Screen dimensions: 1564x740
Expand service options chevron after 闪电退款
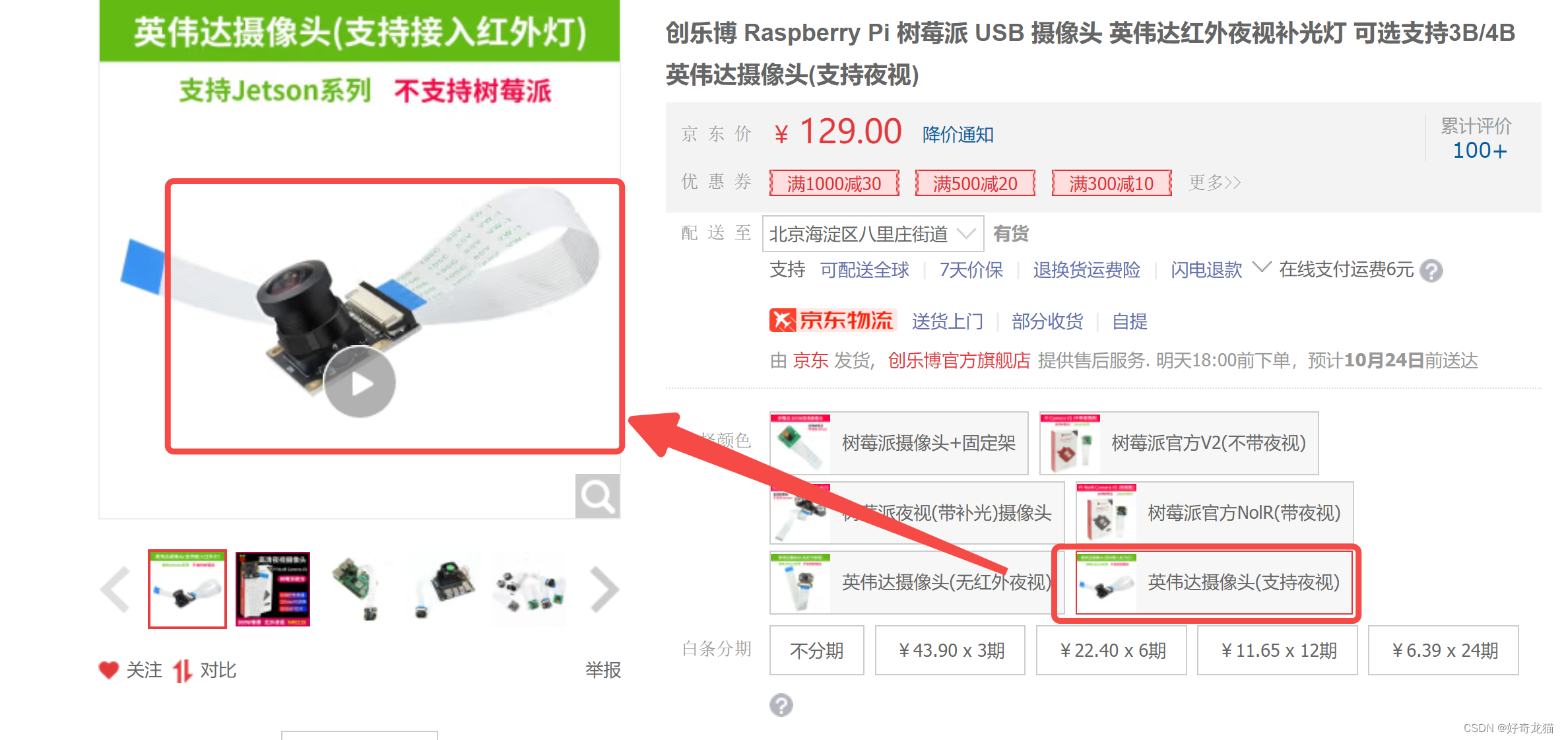point(1261,267)
